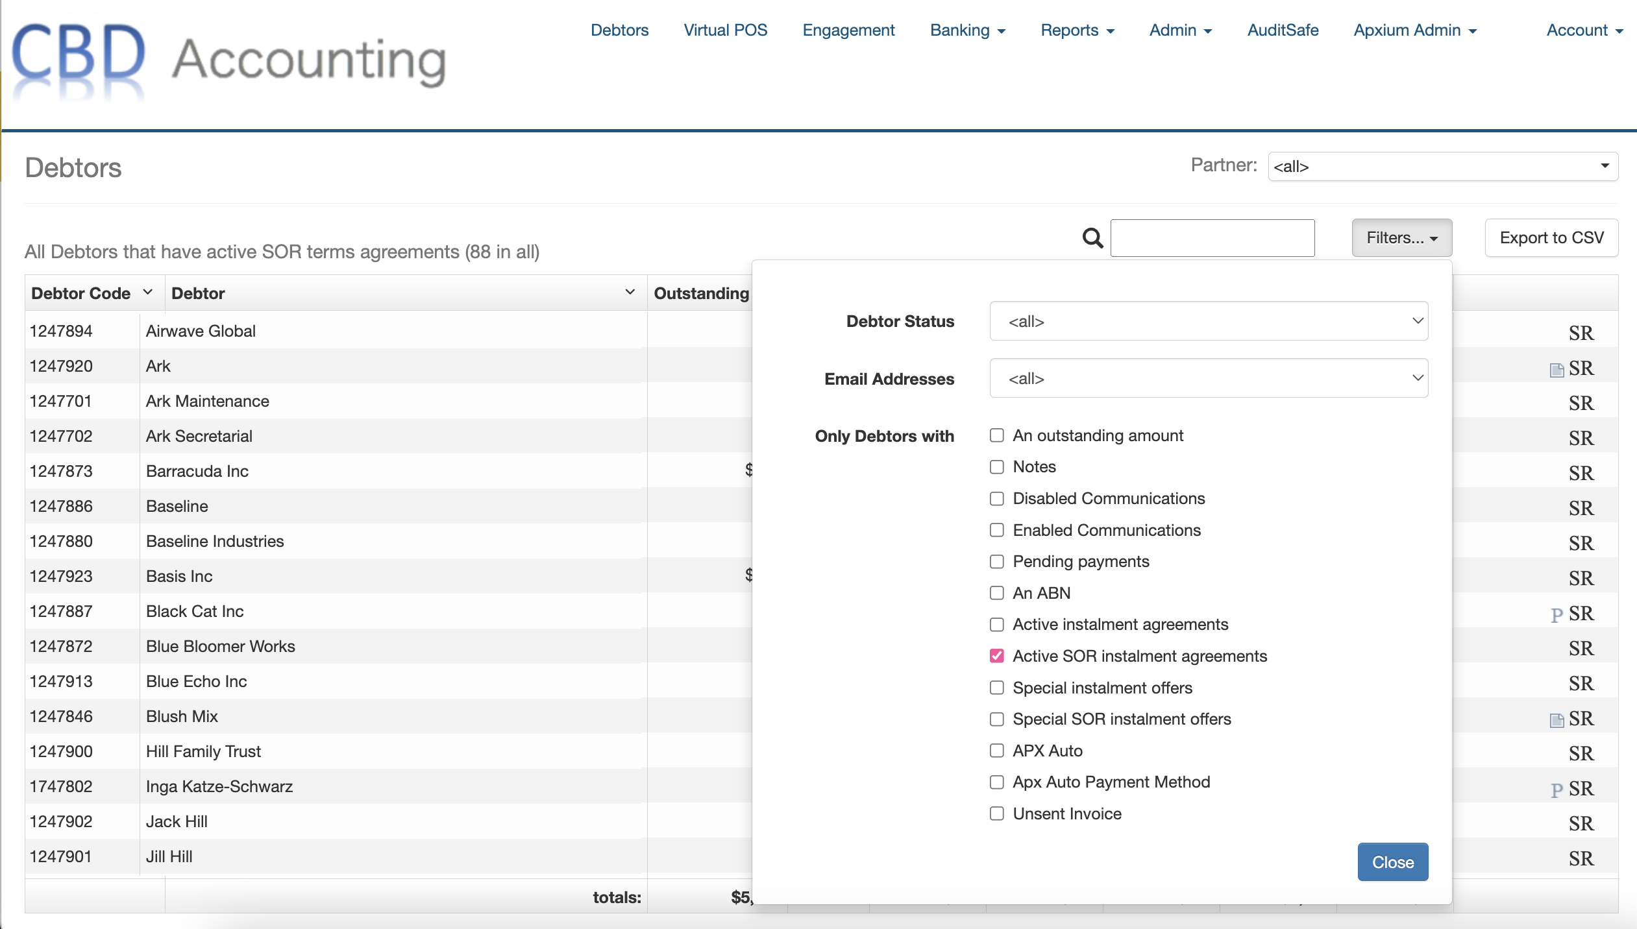The width and height of the screenshot is (1637, 929).
Task: Select debtor Airwave Global
Action: [201, 332]
